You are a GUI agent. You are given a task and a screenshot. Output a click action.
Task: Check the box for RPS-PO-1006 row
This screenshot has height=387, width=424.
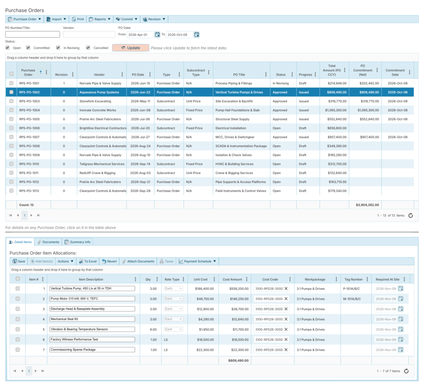point(11,128)
